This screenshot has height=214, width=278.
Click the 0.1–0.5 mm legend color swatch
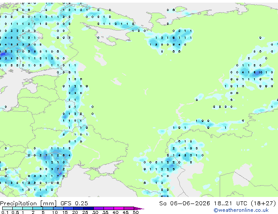point(7,208)
